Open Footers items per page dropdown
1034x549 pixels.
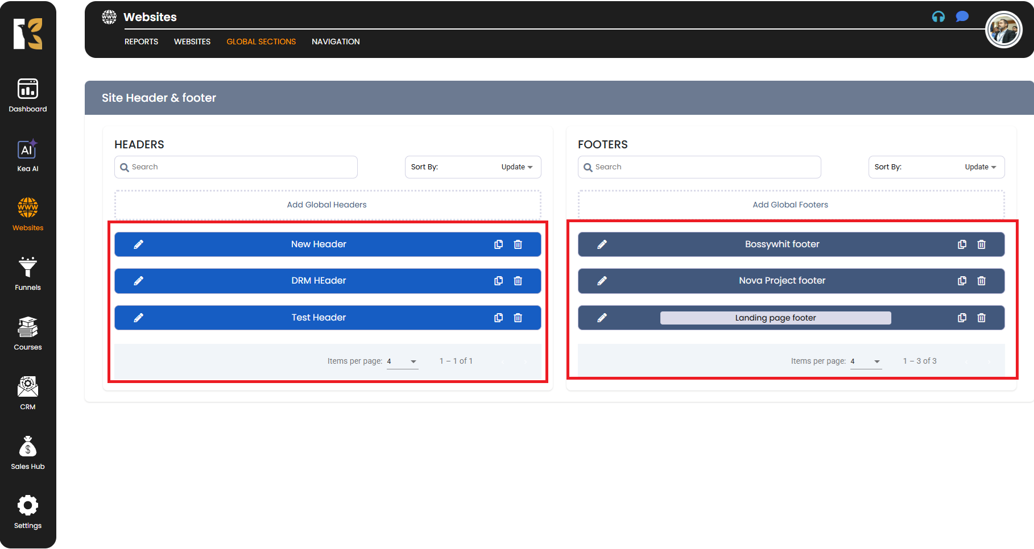click(866, 361)
